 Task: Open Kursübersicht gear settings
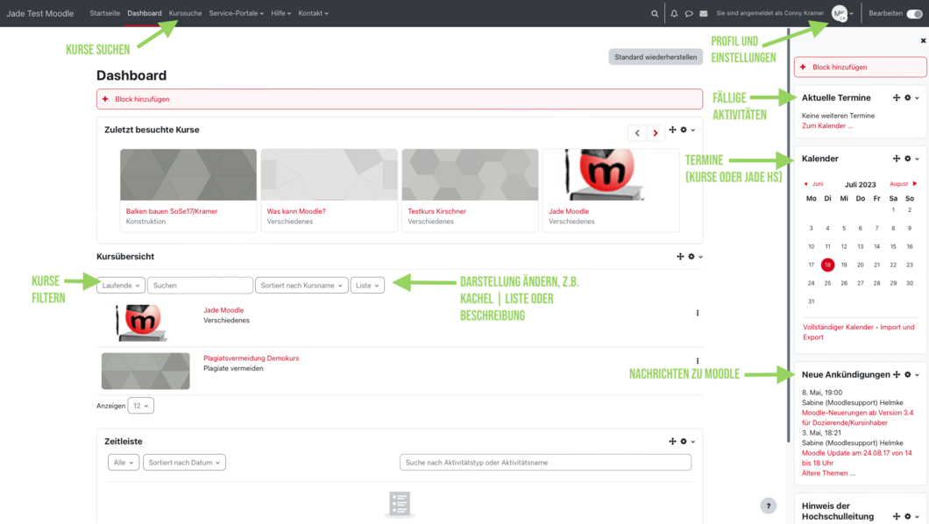[691, 257]
